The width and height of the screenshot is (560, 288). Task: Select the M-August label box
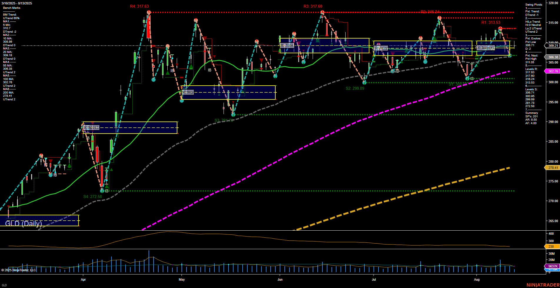point(486,47)
